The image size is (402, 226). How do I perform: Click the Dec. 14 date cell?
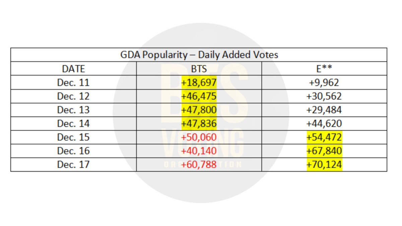[x=74, y=124]
